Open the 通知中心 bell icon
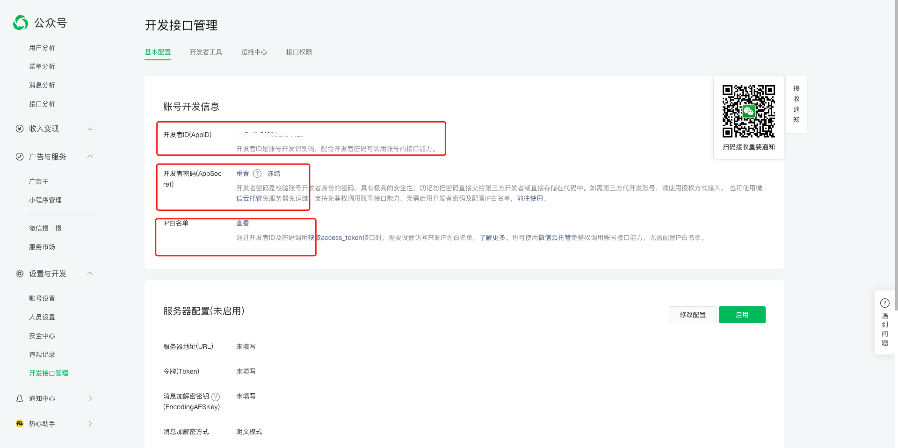 click(19, 398)
